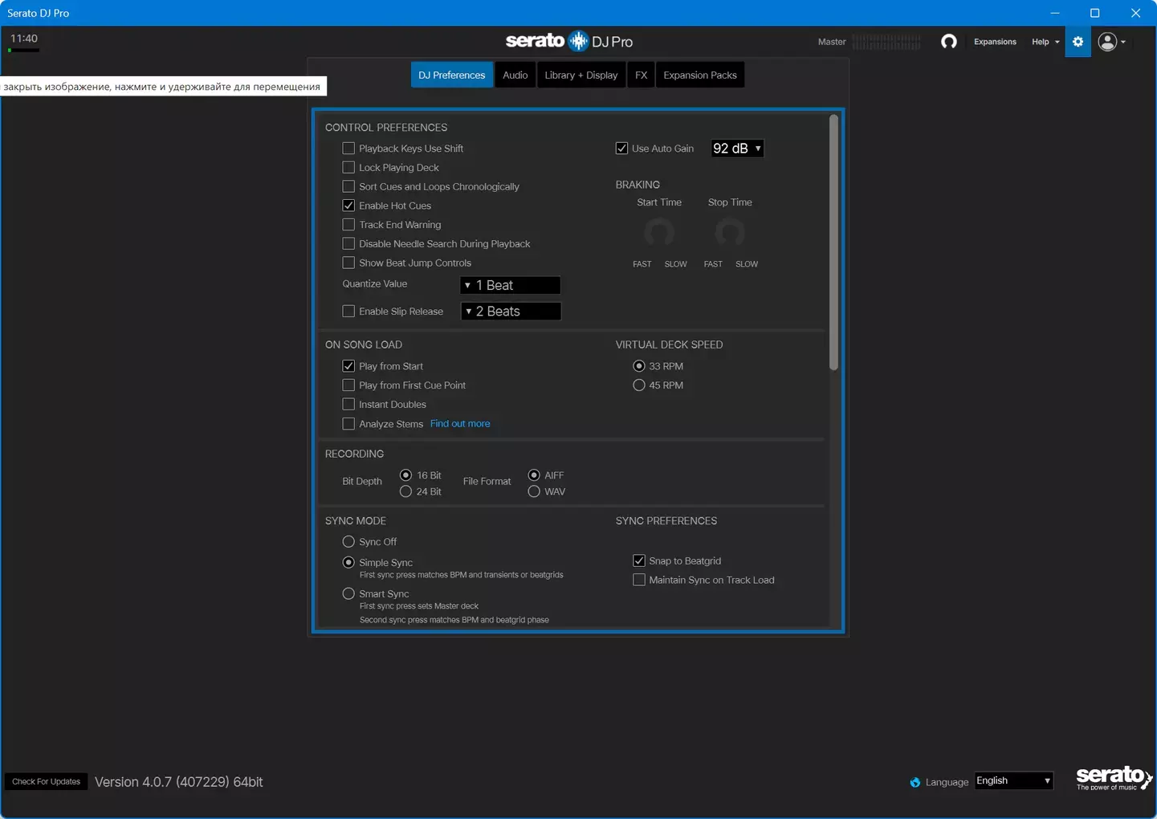Click the globe icon beside Language
Viewport: 1157px width, 819px height.
click(x=915, y=782)
